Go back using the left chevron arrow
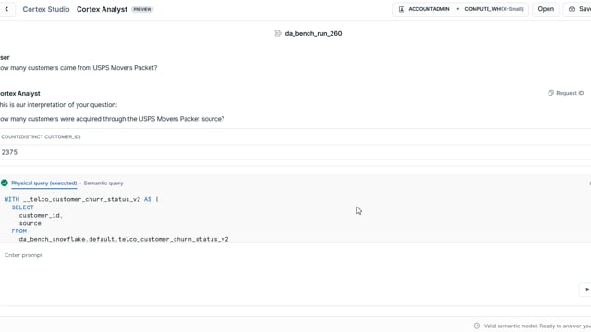This screenshot has height=332, width=591. click(6, 9)
